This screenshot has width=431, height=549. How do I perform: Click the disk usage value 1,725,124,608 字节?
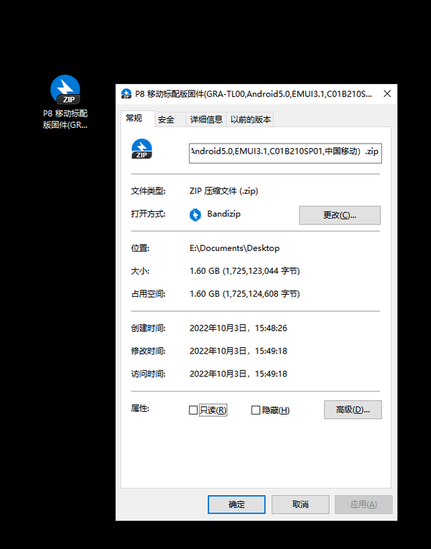point(261,294)
